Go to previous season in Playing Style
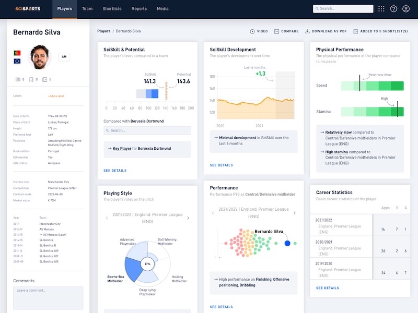The width and height of the screenshot is (418, 313). pyautogui.click(x=107, y=218)
